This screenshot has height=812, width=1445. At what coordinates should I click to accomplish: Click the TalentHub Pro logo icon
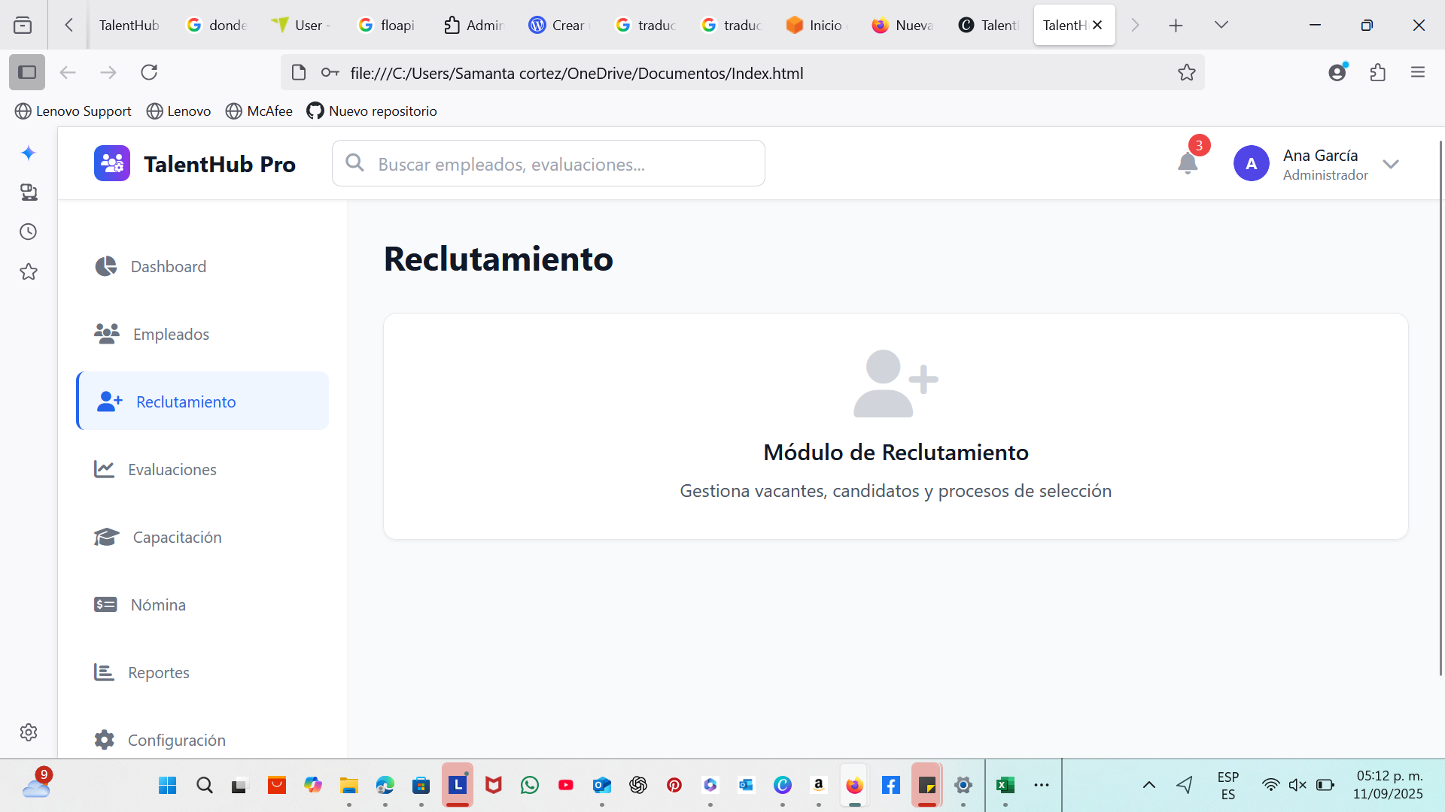(112, 163)
